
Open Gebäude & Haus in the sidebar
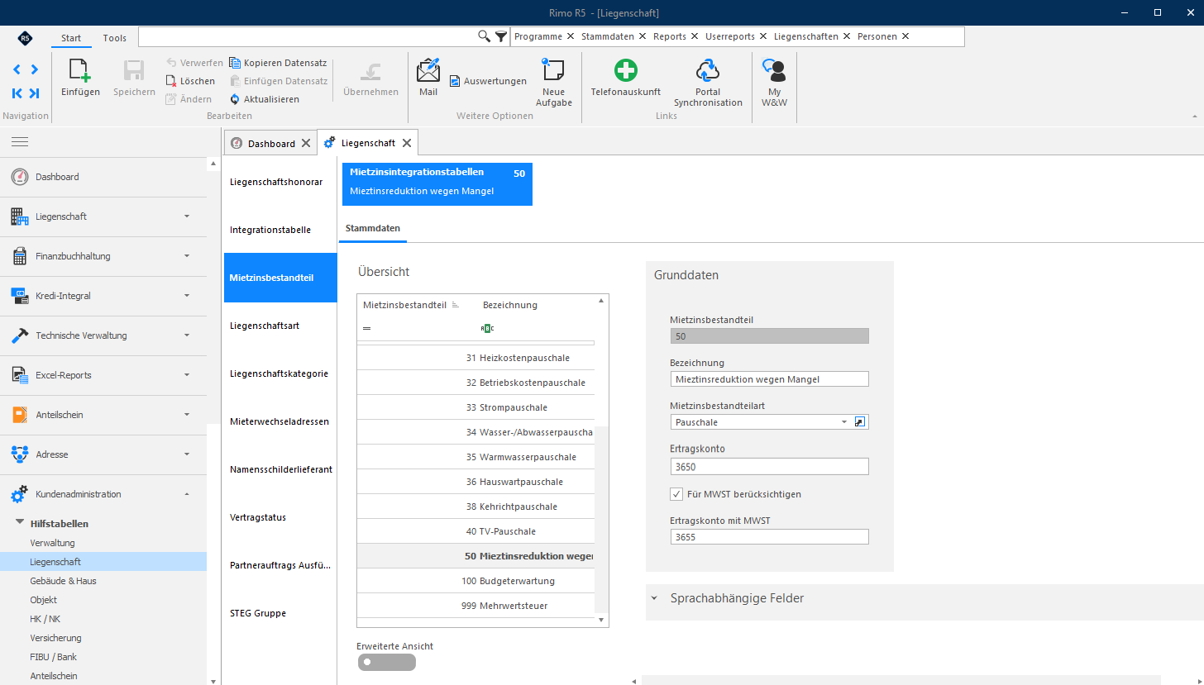coord(63,581)
